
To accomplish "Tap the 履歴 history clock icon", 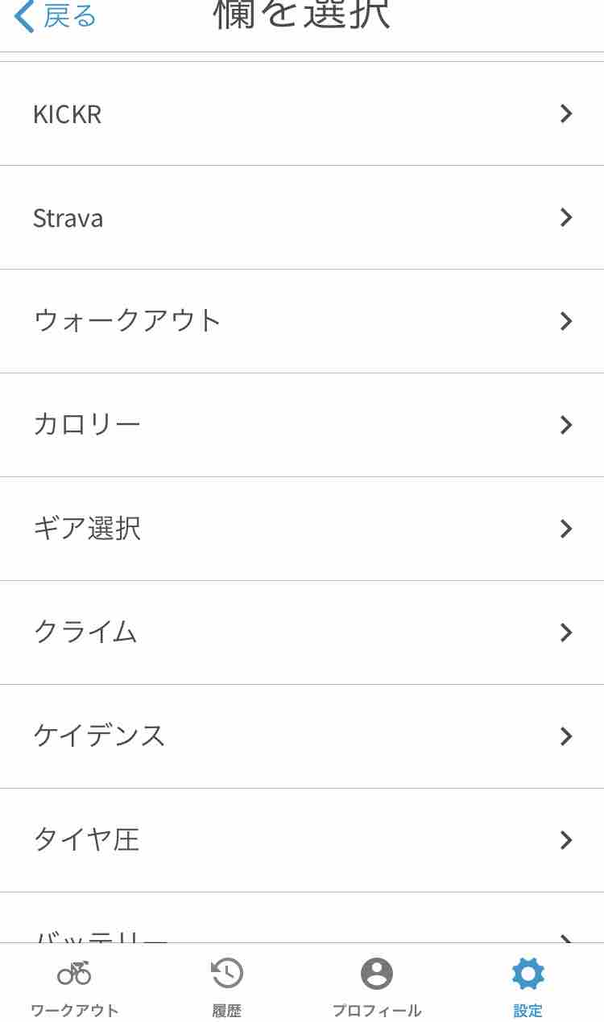I will [226, 973].
